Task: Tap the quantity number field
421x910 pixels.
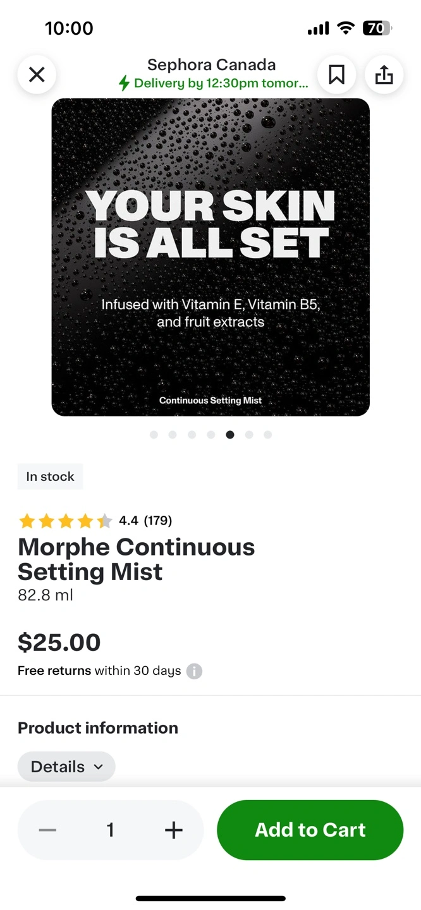Action: (111, 830)
